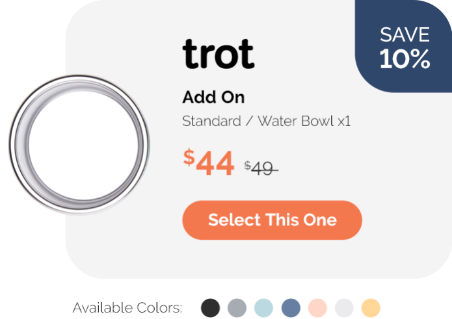Choose the black color swatch
The image size is (452, 319).
tap(211, 308)
